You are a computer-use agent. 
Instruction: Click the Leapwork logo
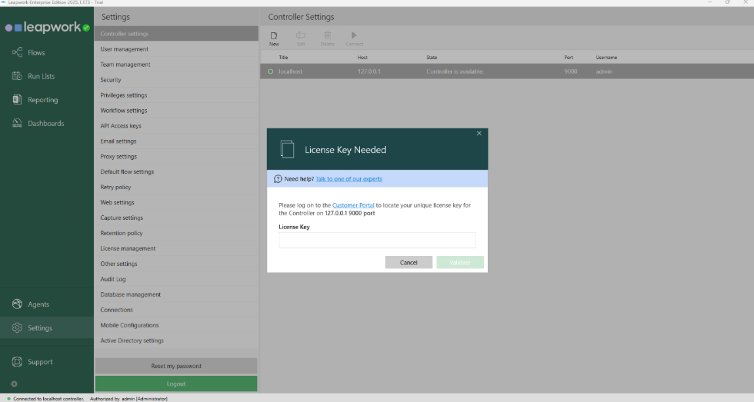47,27
